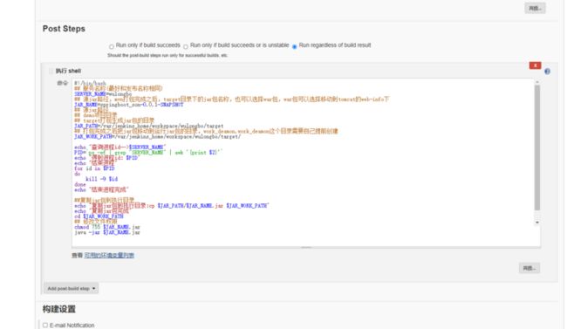Enable E-mail Notification checkbox
Screen dimensions: 567x329
pos(45,325)
